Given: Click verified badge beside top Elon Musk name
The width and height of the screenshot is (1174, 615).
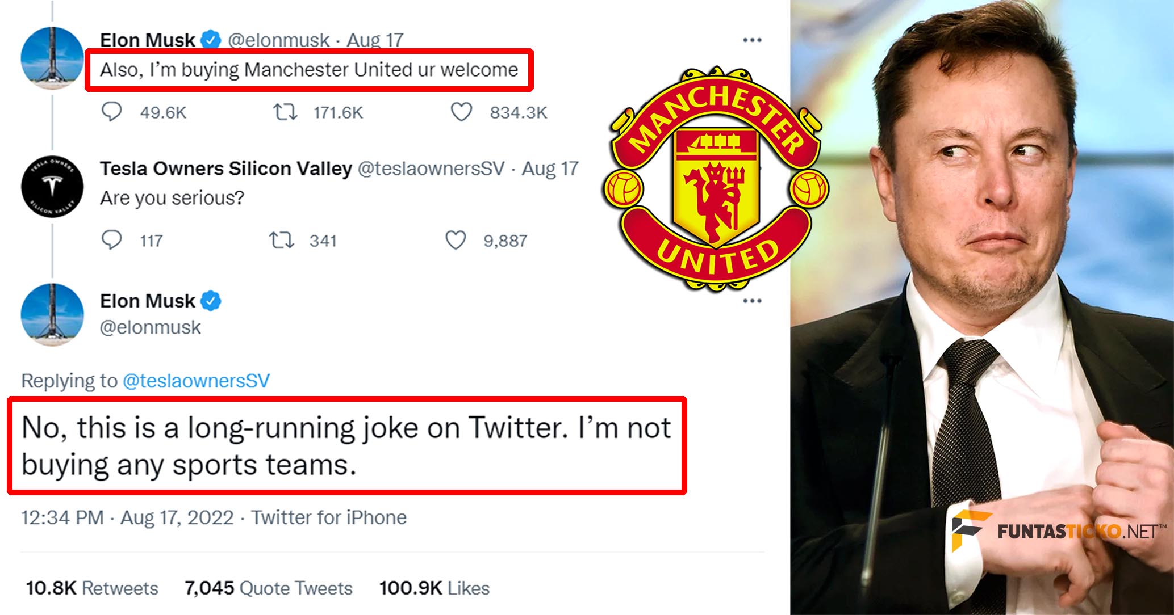Looking at the screenshot, I should click(211, 40).
